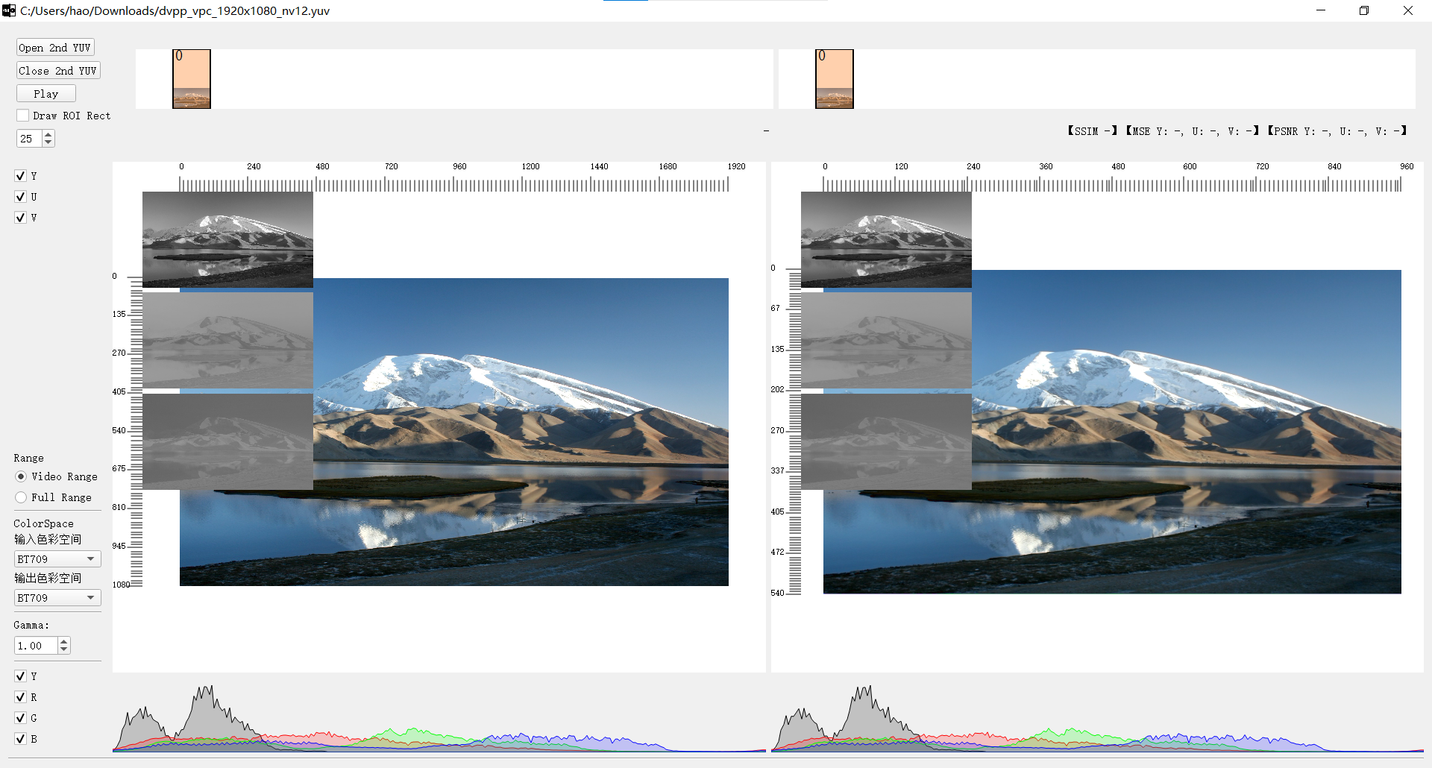1432x768 pixels.
Task: Click the left V plane preview
Action: pos(227,441)
